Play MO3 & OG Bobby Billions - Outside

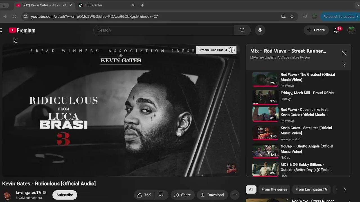(x=265, y=169)
